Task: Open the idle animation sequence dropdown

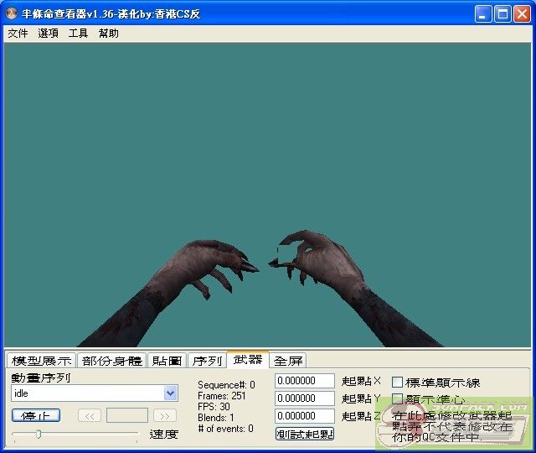Action: [171, 393]
